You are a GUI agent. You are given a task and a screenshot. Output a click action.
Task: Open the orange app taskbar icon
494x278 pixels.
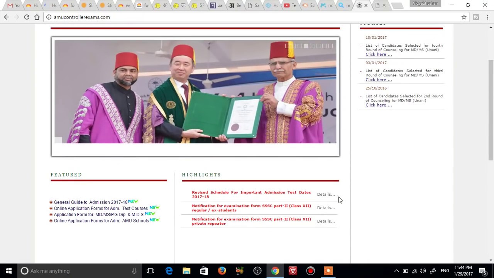328,271
